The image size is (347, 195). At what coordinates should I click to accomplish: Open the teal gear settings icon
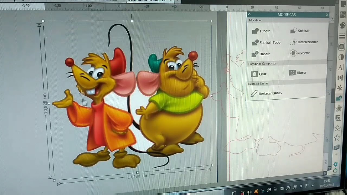(x=336, y=164)
